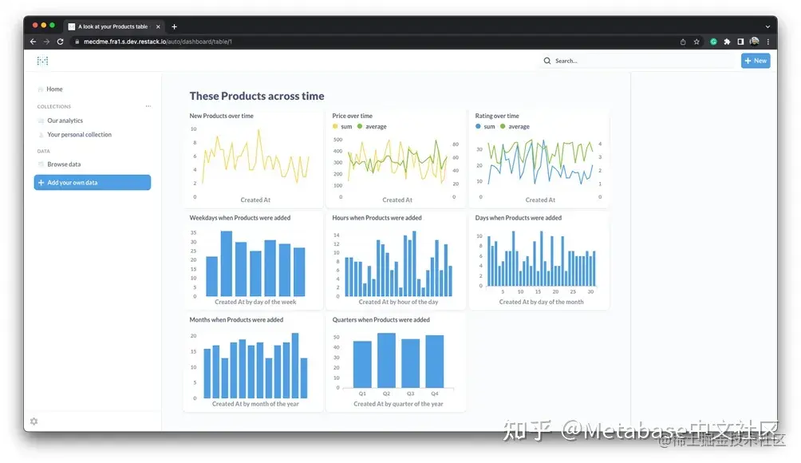Click the 'These Products across time' heading
The height and width of the screenshot is (463, 801).
(256, 96)
